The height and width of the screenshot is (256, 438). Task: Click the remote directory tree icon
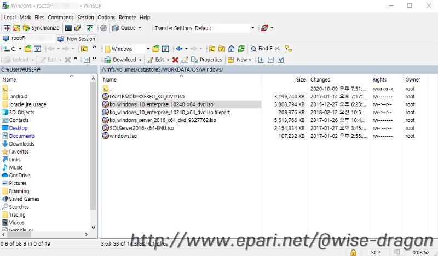tap(289, 49)
